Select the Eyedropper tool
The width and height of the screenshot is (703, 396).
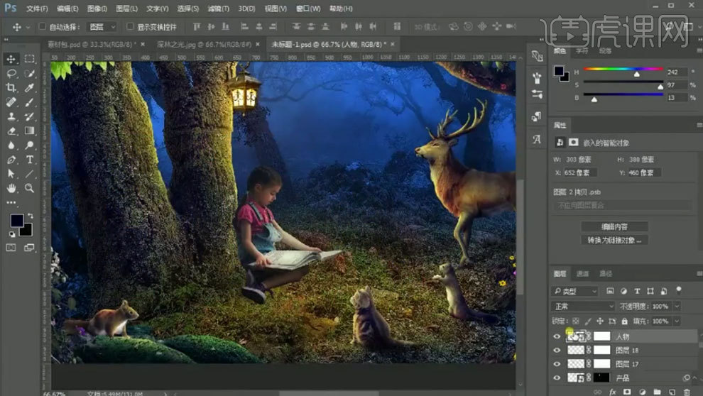30,88
